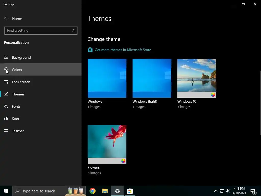Select Themes in the sidebar
261x196 pixels.
pos(41,94)
